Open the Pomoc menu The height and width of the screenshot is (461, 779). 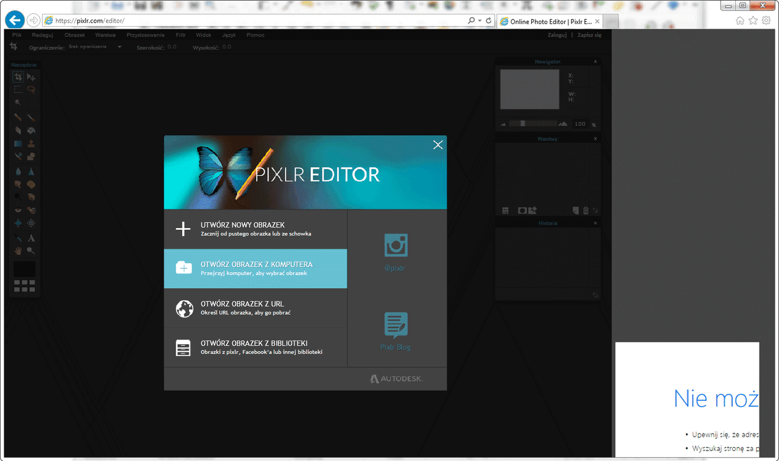tap(256, 35)
